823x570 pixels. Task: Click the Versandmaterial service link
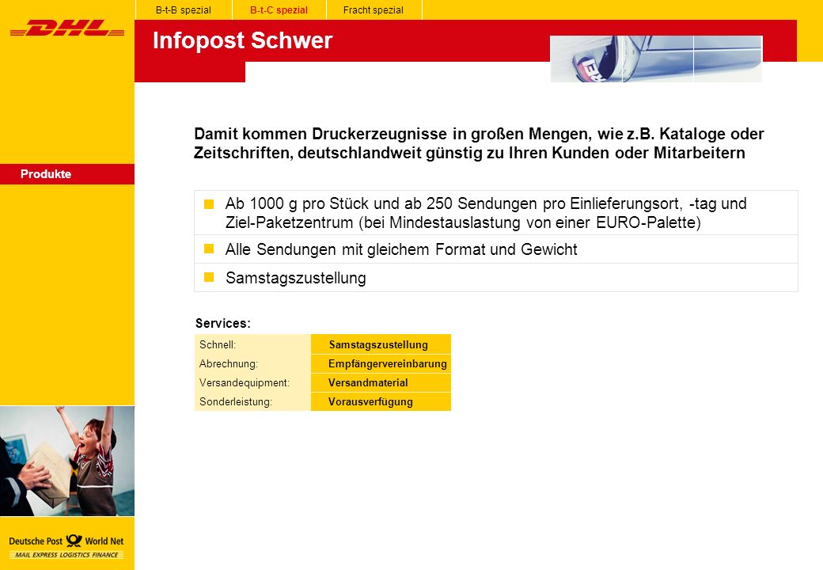pos(381,382)
